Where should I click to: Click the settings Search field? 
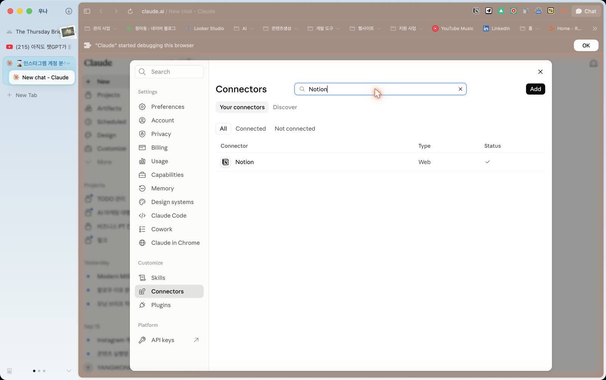tap(169, 72)
